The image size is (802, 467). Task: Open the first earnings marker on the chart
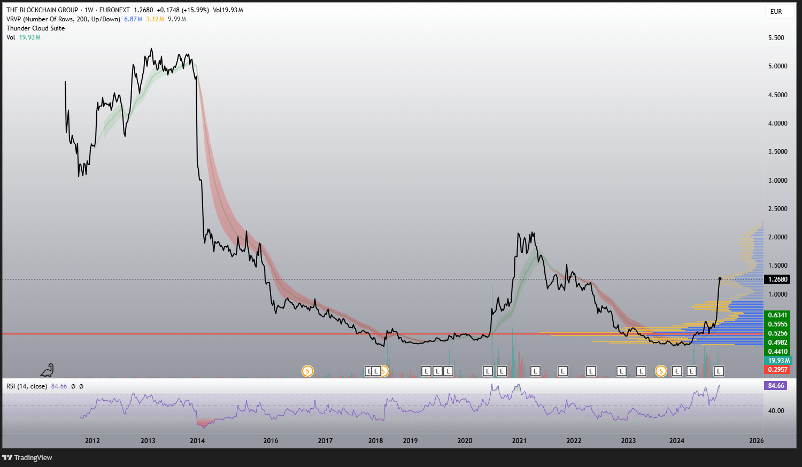pos(369,371)
